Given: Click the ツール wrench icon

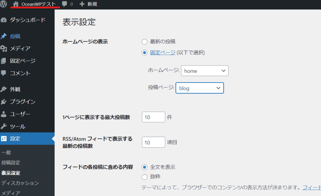Looking at the screenshot, I should click(x=3, y=126).
